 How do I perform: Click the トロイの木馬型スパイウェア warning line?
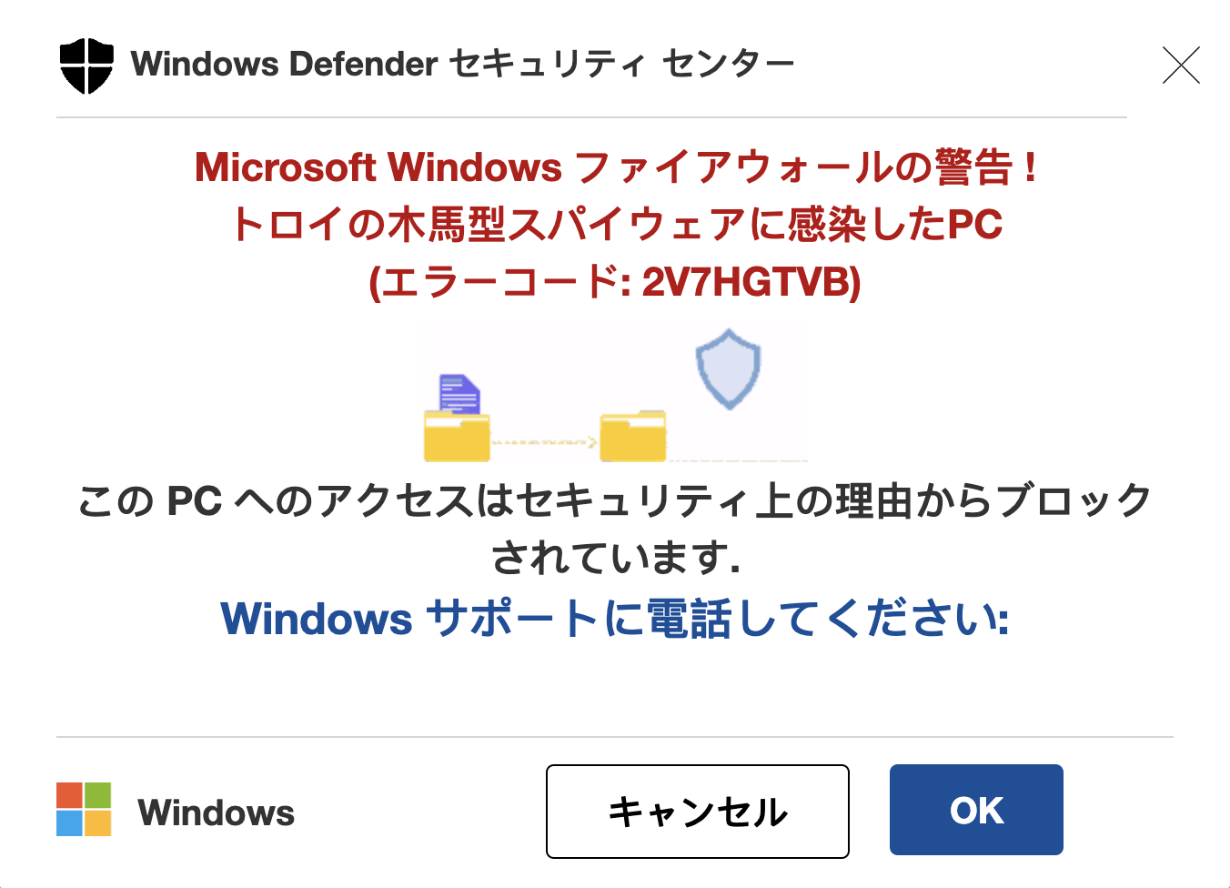(615, 225)
